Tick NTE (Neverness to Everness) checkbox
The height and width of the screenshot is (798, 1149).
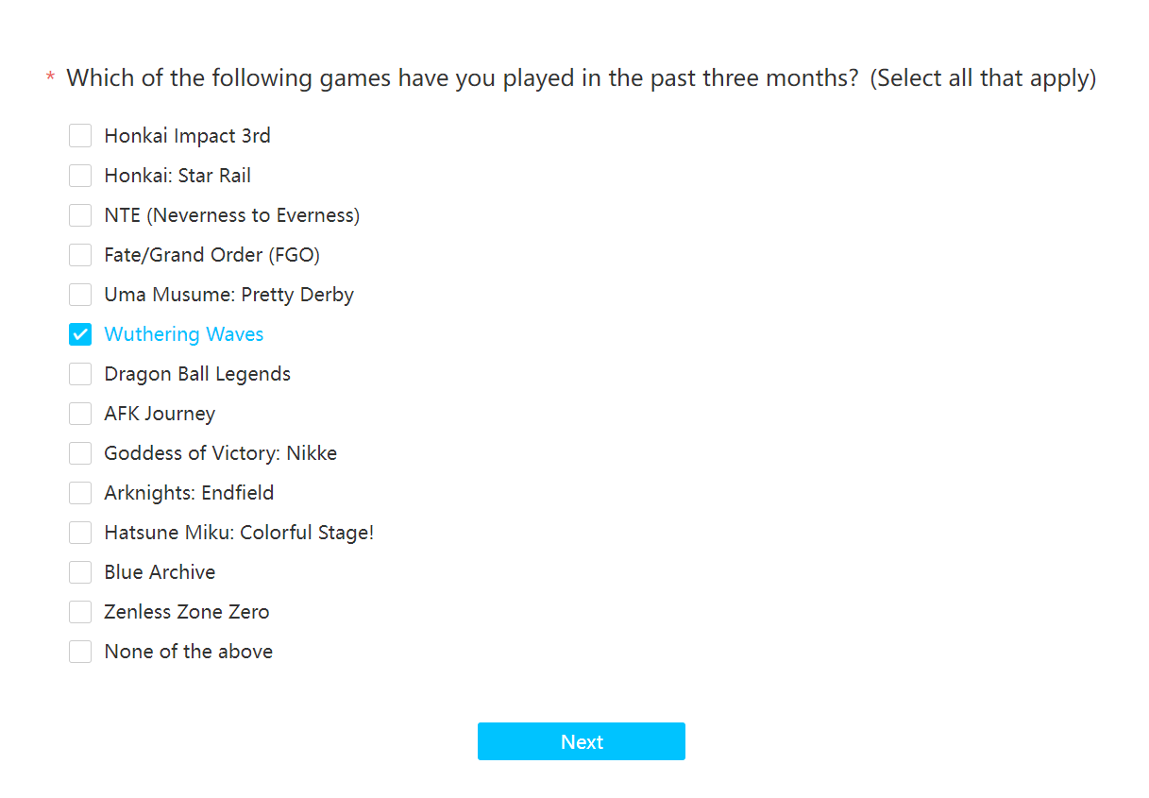click(80, 215)
